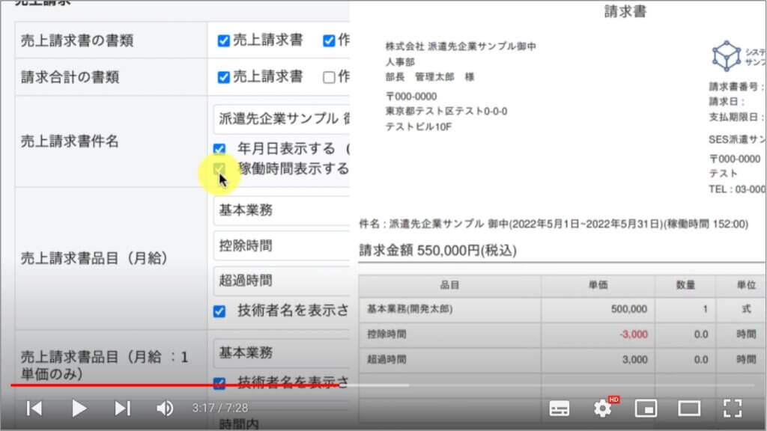
Task: Enable theater mode view
Action: (688, 408)
